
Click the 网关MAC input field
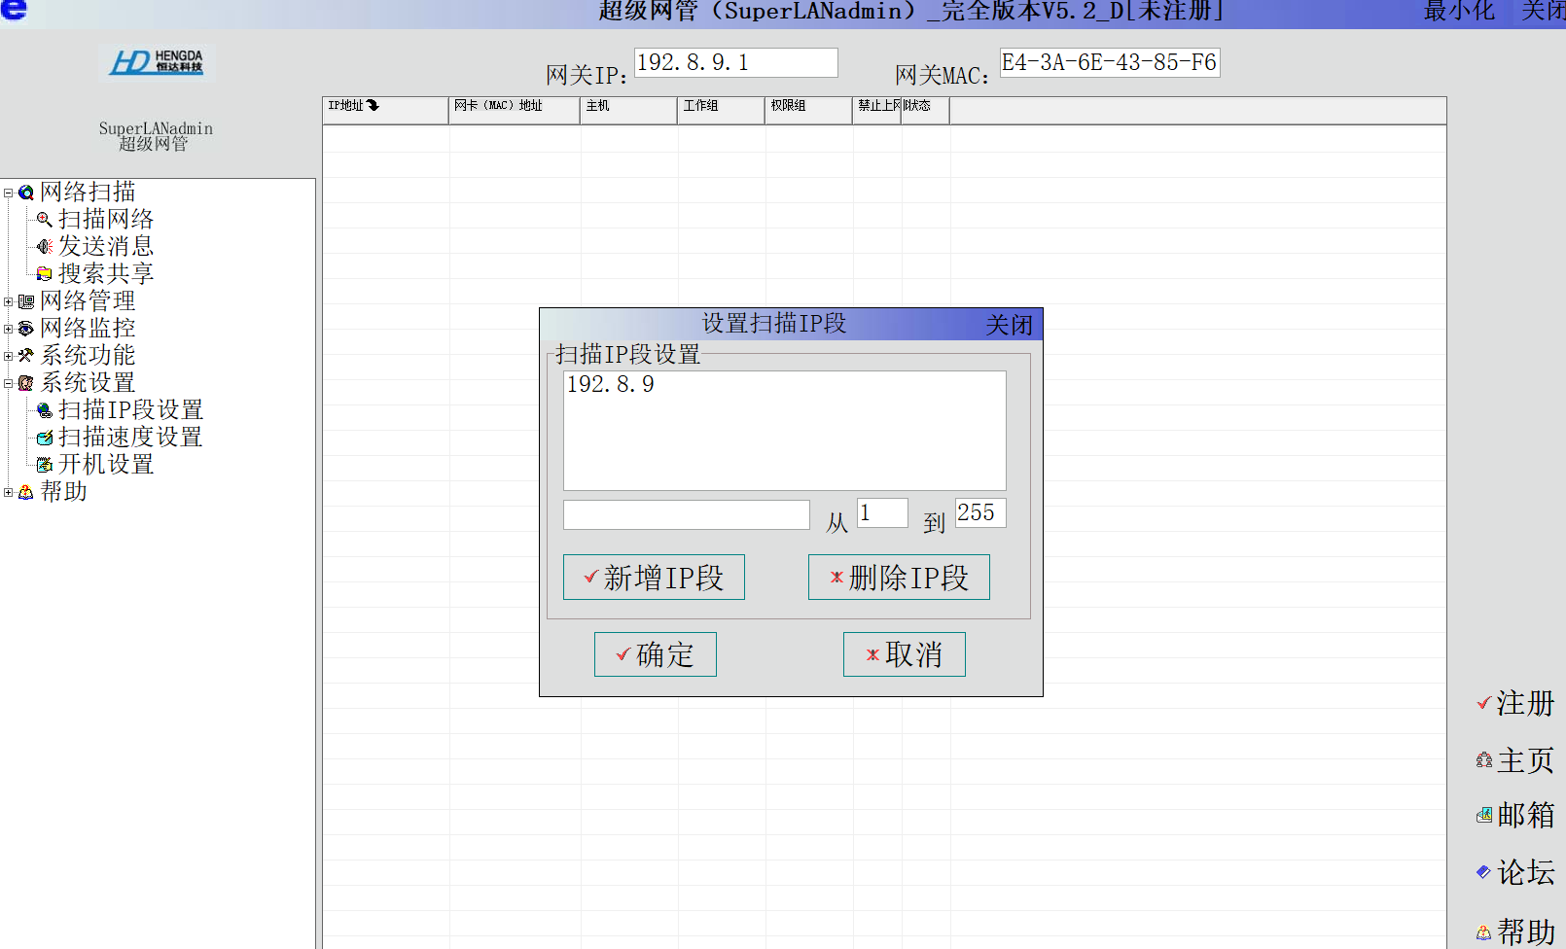coord(1110,63)
